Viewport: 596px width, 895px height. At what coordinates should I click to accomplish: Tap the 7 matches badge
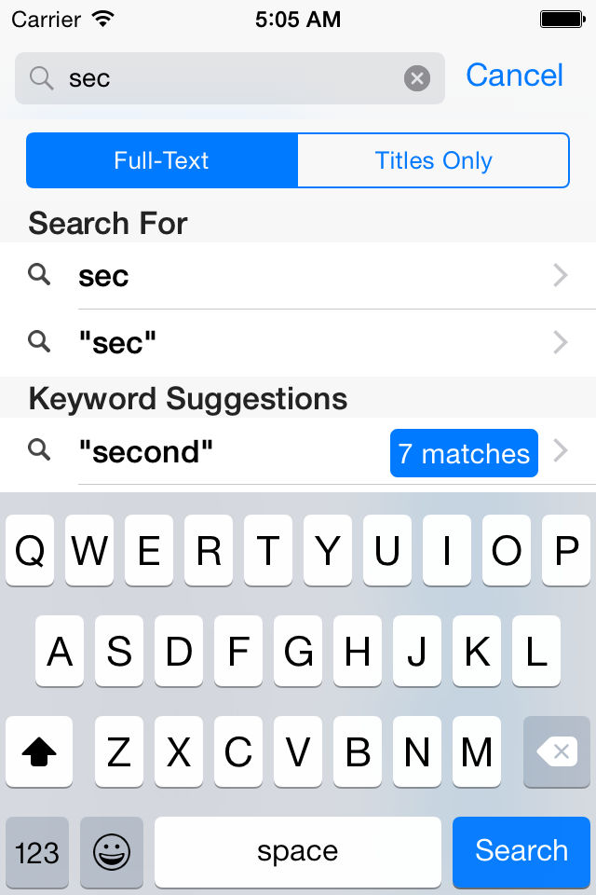click(x=464, y=453)
